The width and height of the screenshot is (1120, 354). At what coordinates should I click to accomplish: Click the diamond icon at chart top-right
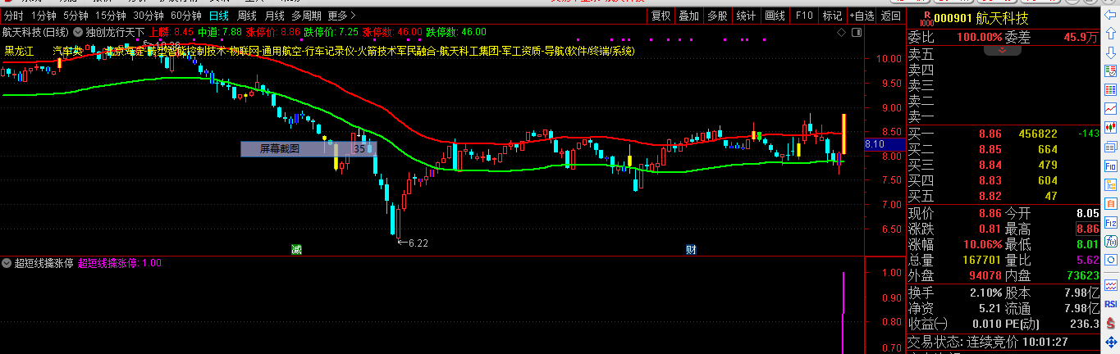point(842,32)
